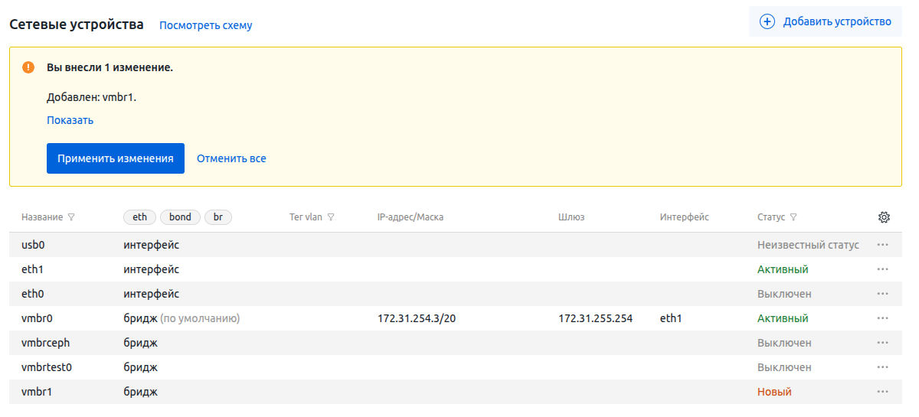Open three-dot menu for vmbr0 row
The width and height of the screenshot is (919, 417).
point(882,318)
